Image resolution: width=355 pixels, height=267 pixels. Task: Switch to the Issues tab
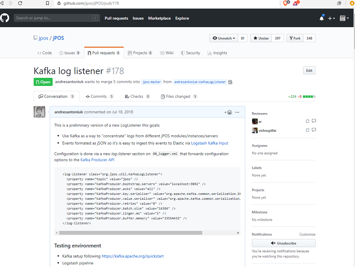[x=69, y=53]
